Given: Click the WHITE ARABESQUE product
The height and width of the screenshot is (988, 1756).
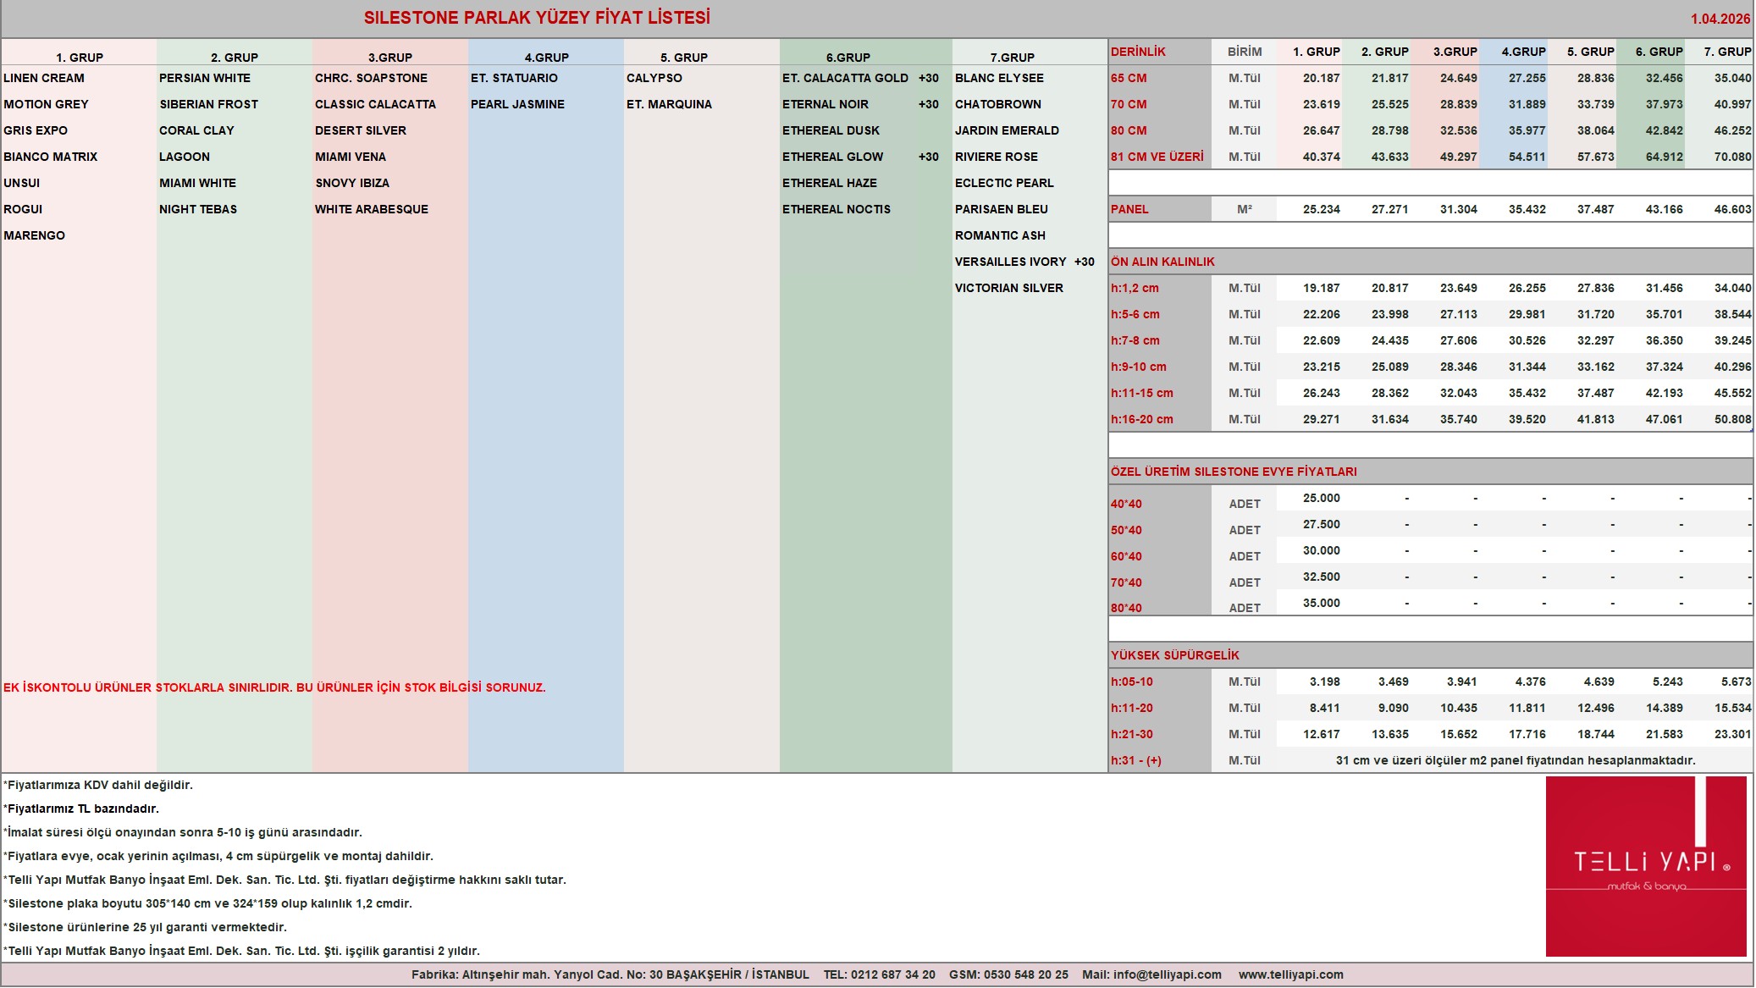Looking at the screenshot, I should 372,209.
